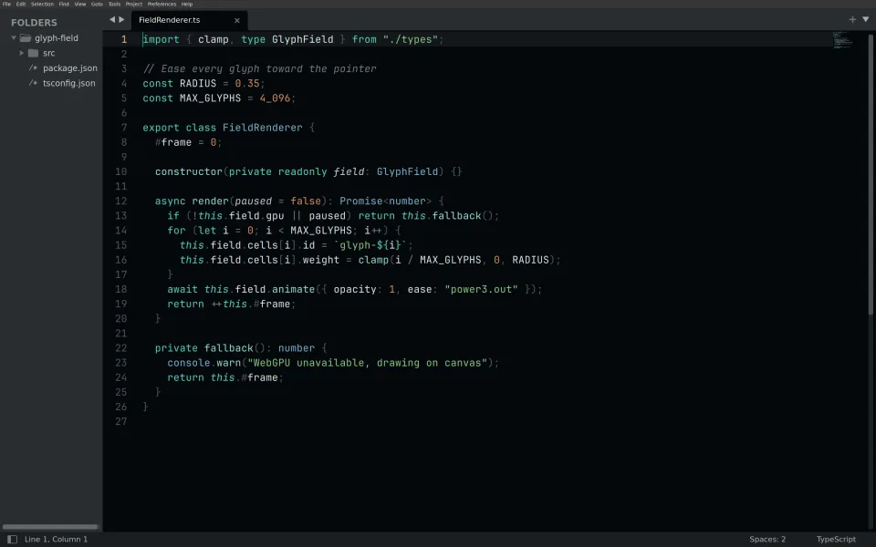876x547 pixels.
Task: Change syntax via TypeScript status label
Action: 836,539
